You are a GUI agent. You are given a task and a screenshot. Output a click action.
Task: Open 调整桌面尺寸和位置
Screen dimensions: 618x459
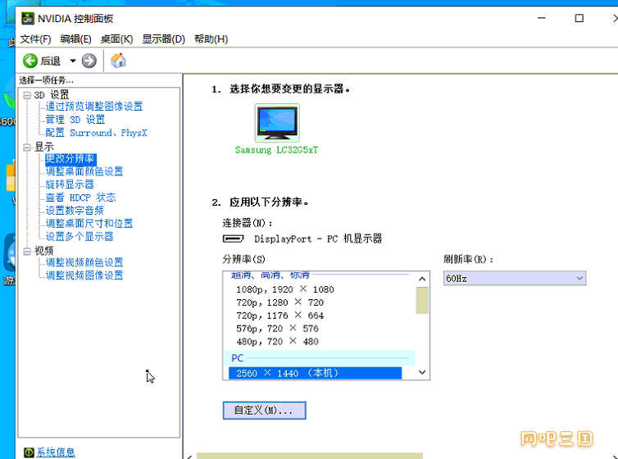pos(89,224)
